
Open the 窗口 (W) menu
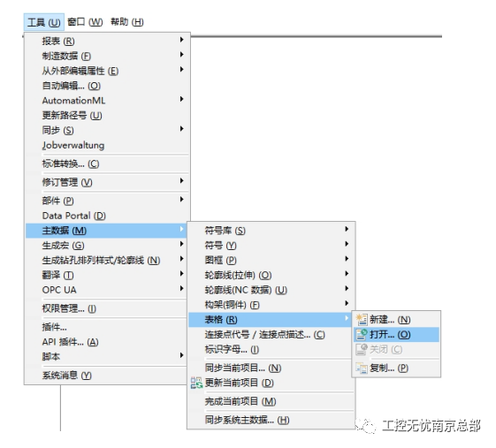(85, 22)
